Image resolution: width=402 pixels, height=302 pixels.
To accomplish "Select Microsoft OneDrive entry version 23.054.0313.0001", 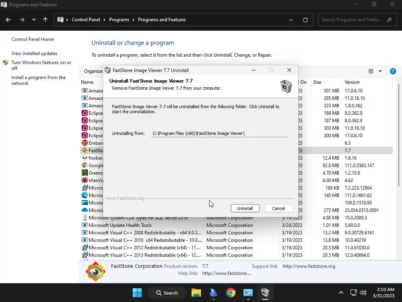I will click(x=92, y=210).
